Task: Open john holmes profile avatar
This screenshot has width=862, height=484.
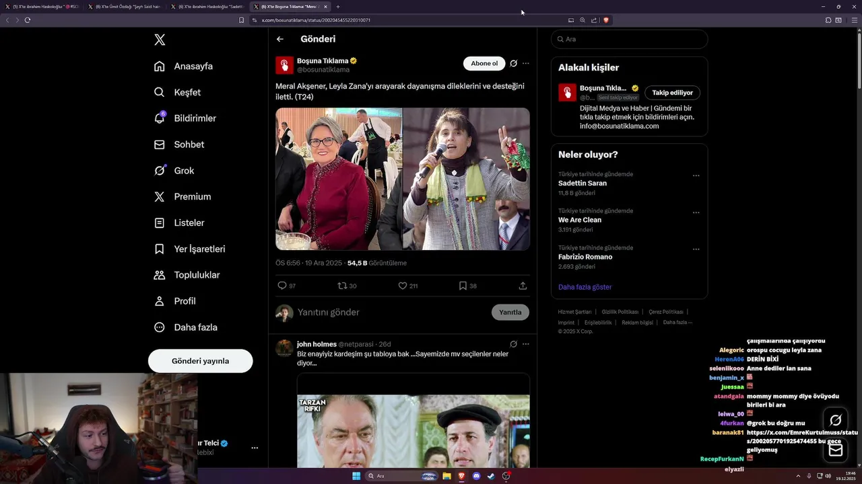Action: point(284,348)
